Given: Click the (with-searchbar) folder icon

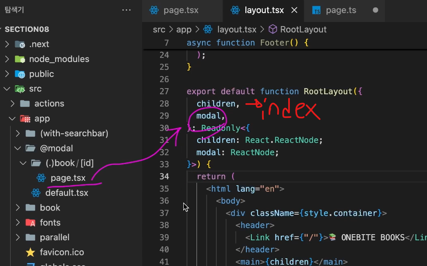Looking at the screenshot, I should (x=30, y=133).
